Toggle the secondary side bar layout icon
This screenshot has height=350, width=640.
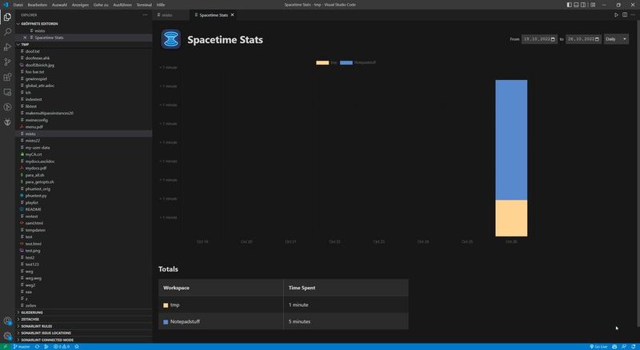coord(583,5)
